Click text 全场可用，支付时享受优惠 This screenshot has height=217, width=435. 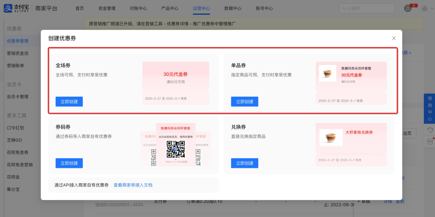[x=81, y=75]
